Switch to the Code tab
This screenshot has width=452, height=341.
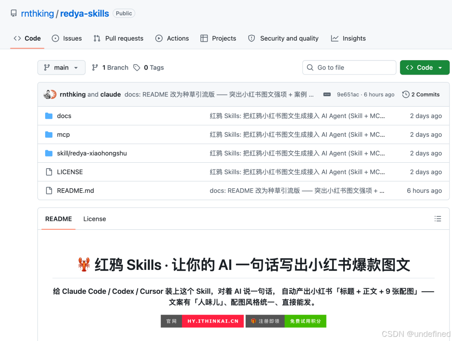click(x=27, y=38)
